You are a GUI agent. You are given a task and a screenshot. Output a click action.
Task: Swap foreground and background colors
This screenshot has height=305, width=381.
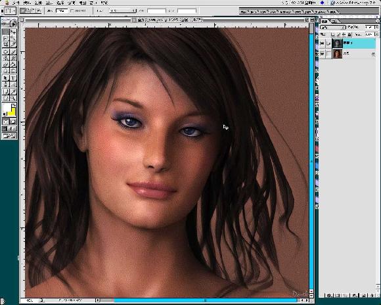[x=14, y=105]
